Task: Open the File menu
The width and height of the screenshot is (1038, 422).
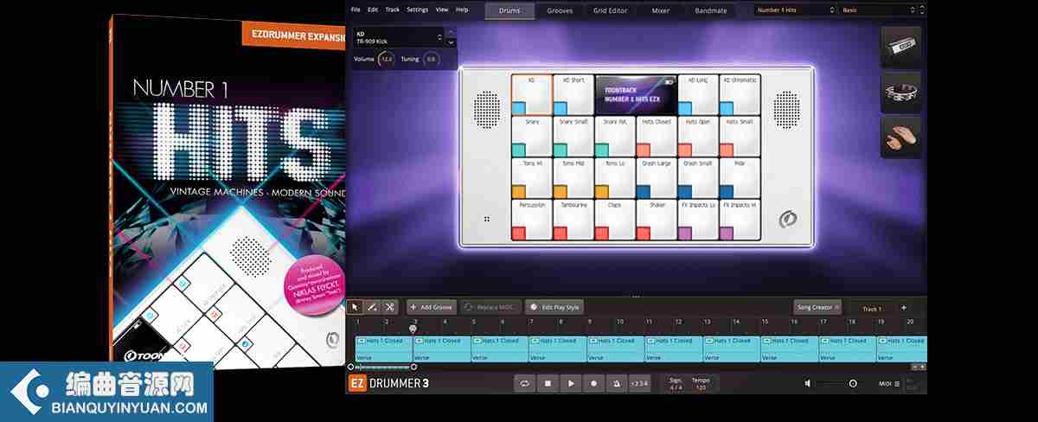Action: pos(356,10)
